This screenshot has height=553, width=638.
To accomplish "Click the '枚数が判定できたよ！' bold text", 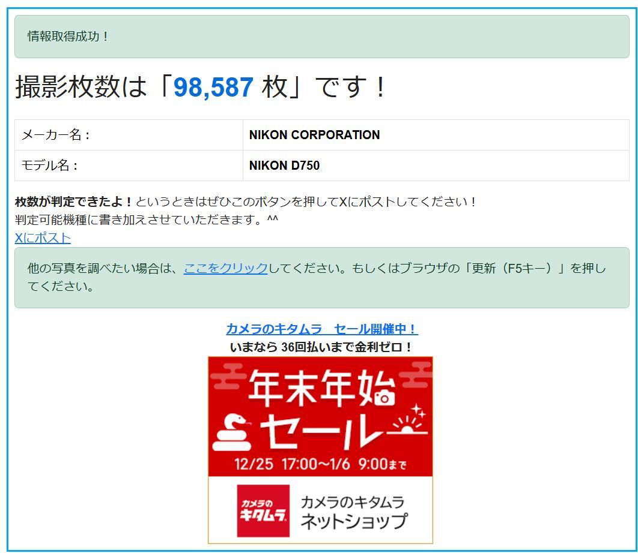I will 74,202.
